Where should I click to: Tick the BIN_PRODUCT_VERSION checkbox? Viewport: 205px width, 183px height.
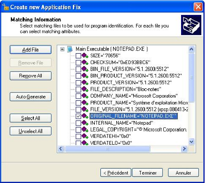(78, 76)
